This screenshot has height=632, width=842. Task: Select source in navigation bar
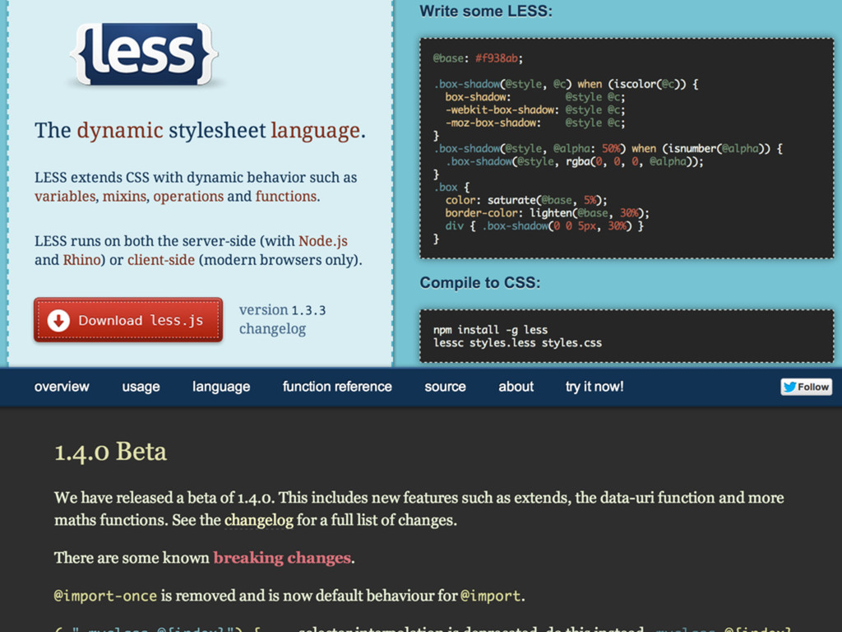445,387
